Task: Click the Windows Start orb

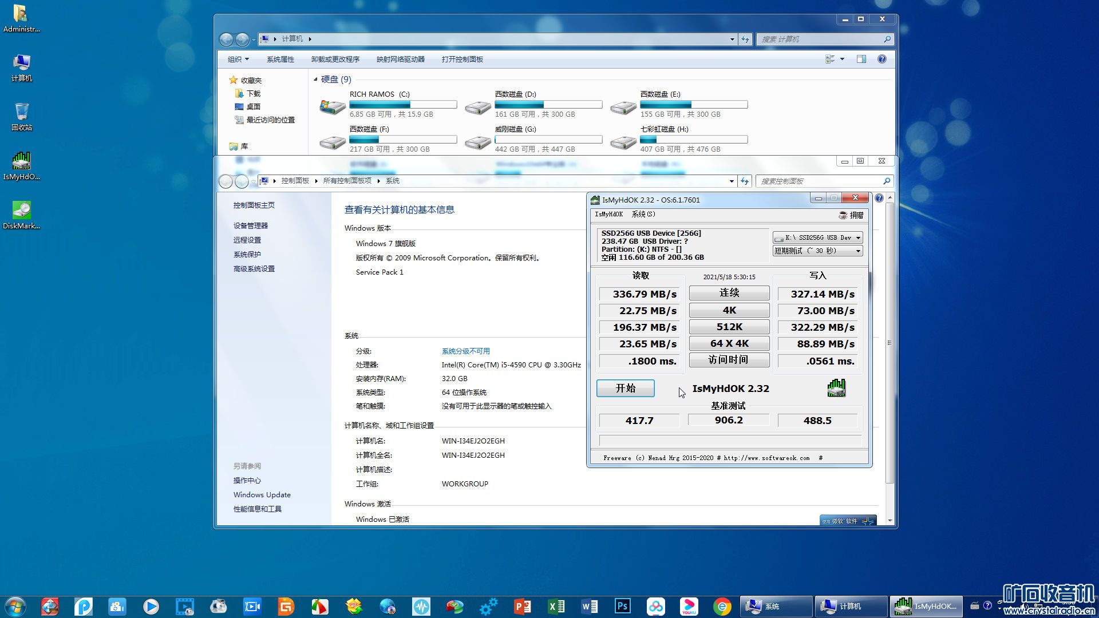Action: pos(15,607)
